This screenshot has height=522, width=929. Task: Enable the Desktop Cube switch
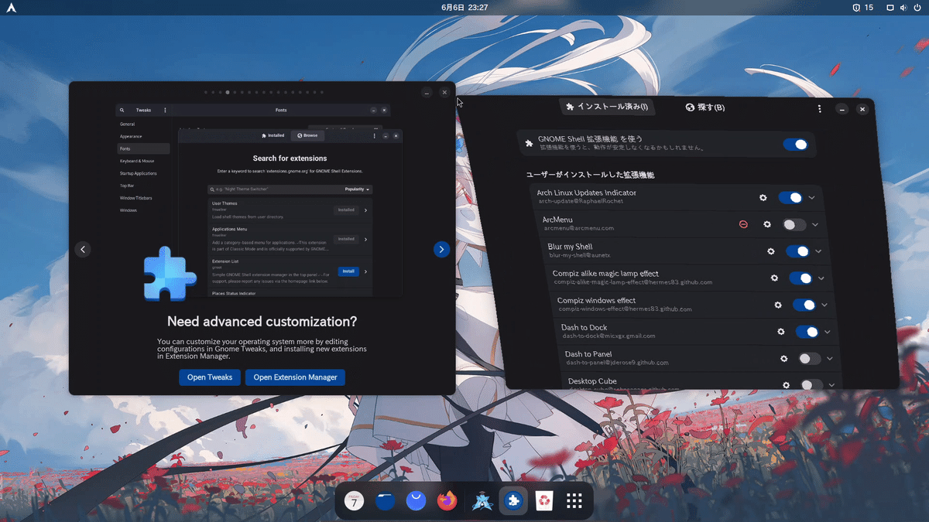pyautogui.click(x=812, y=384)
